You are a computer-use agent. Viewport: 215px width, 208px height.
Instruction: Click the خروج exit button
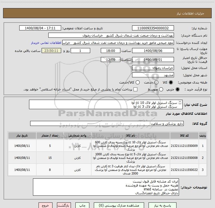point(46,205)
